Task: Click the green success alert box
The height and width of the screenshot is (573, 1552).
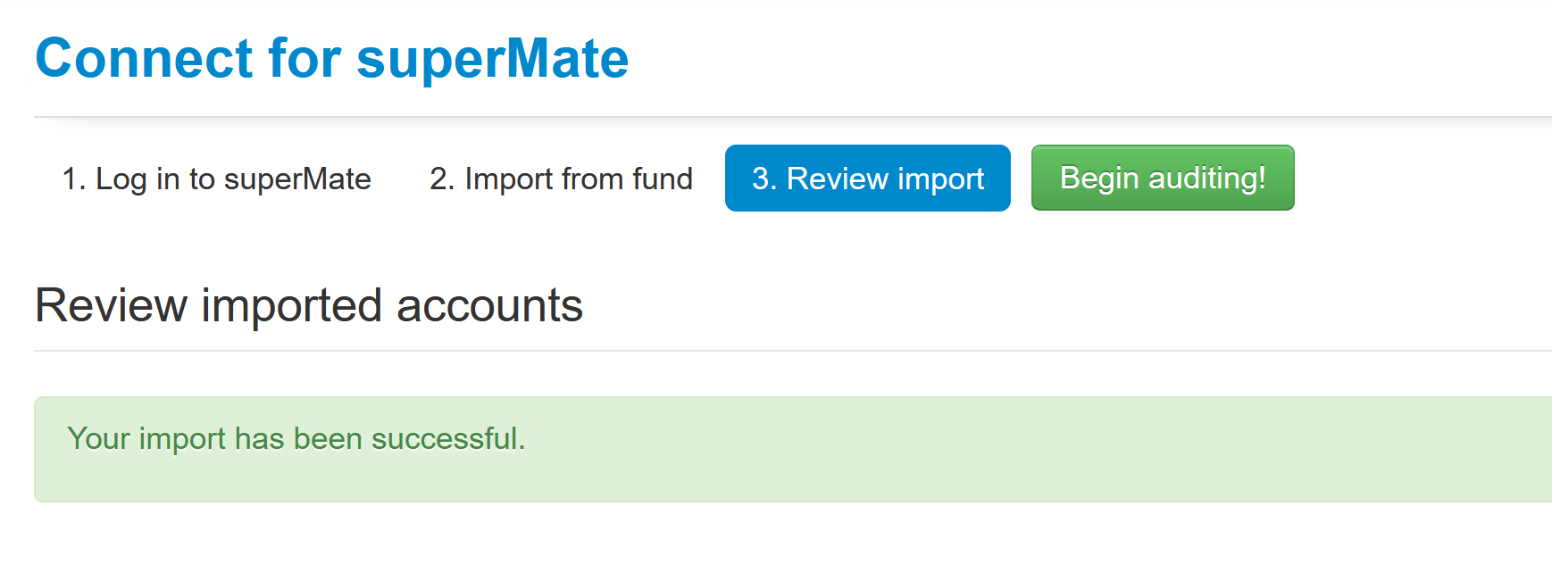Action: coord(793,449)
